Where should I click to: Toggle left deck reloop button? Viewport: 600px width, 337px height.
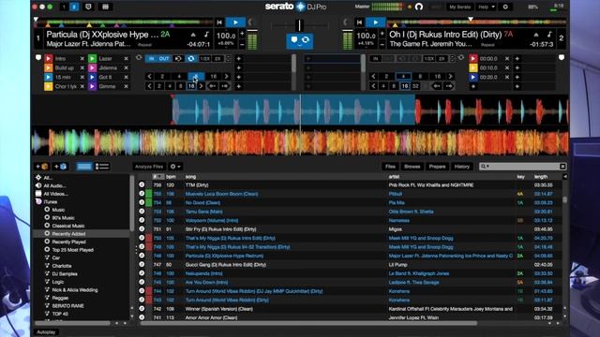(x=178, y=58)
